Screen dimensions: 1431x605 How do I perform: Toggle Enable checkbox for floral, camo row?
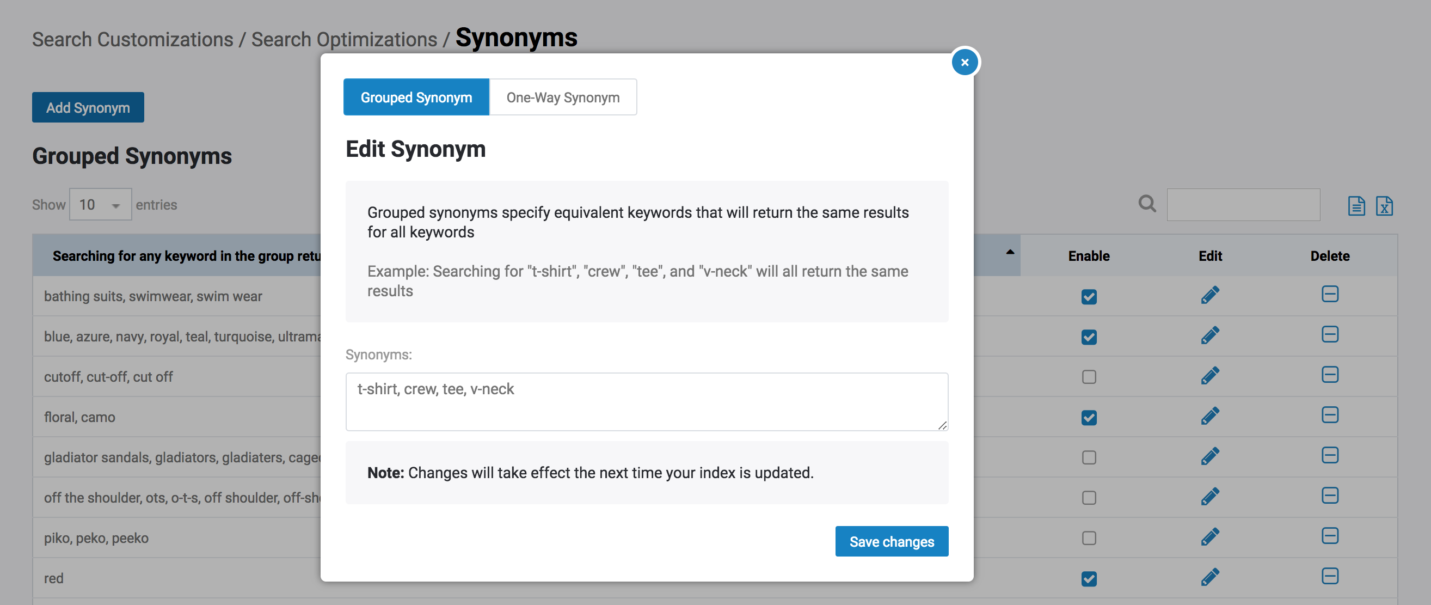(x=1089, y=417)
